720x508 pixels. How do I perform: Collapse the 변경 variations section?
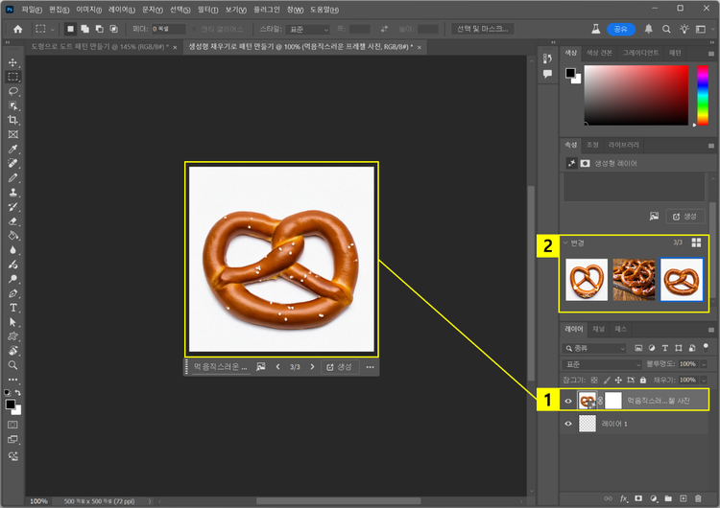pos(566,243)
